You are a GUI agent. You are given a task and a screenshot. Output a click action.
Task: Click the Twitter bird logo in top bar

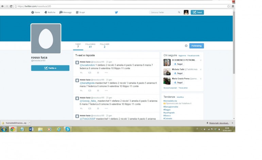tap(116, 12)
